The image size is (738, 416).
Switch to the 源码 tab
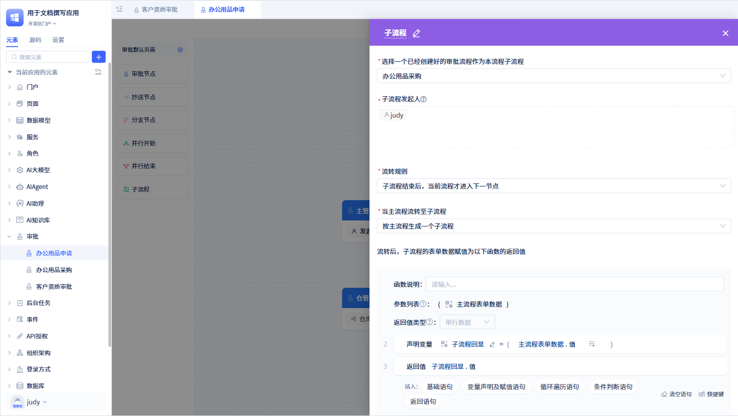35,40
